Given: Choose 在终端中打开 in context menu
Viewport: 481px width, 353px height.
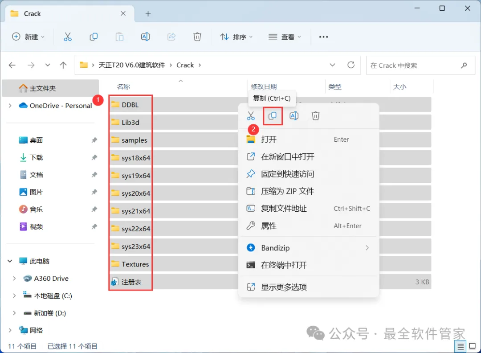Looking at the screenshot, I should coord(309,265).
